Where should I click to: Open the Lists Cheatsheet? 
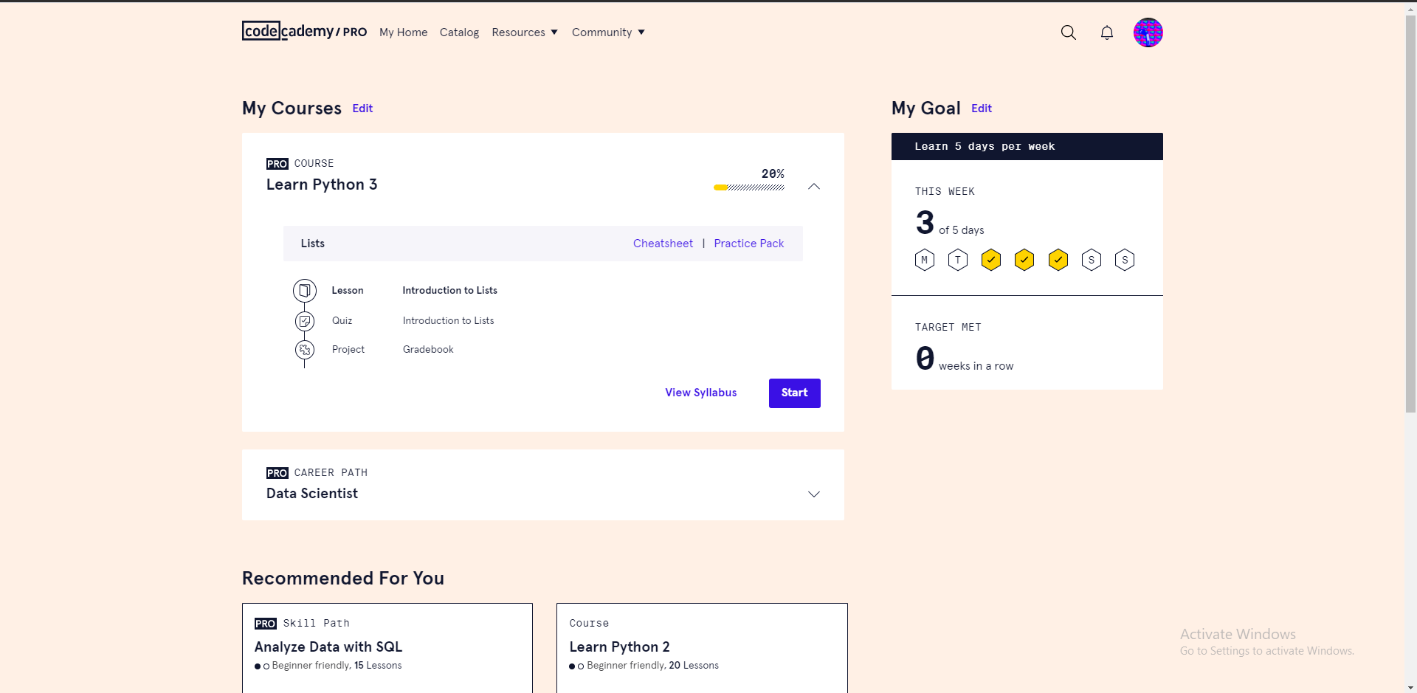pyautogui.click(x=663, y=244)
